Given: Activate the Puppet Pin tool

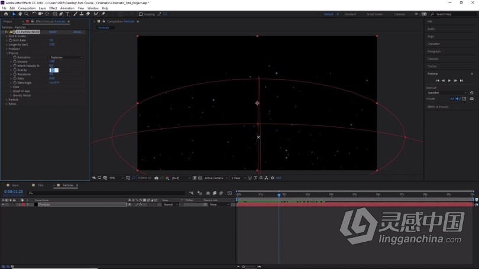Looking at the screenshot, I should [103, 14].
